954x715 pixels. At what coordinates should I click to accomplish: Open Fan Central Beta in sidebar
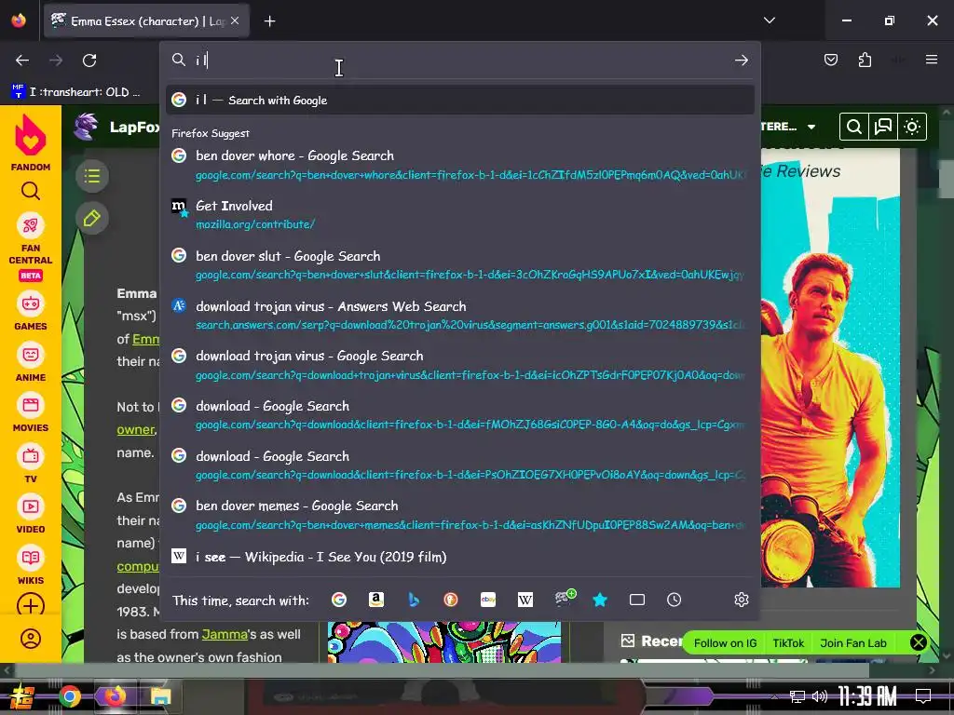point(31,247)
